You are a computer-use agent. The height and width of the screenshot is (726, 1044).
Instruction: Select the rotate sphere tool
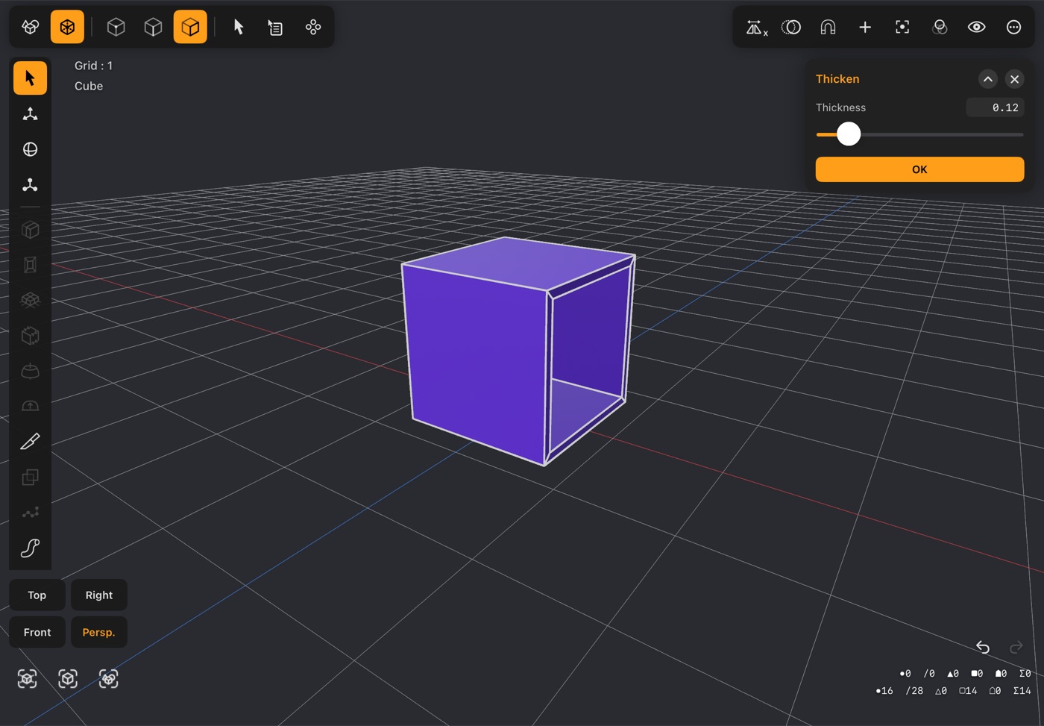(x=30, y=149)
